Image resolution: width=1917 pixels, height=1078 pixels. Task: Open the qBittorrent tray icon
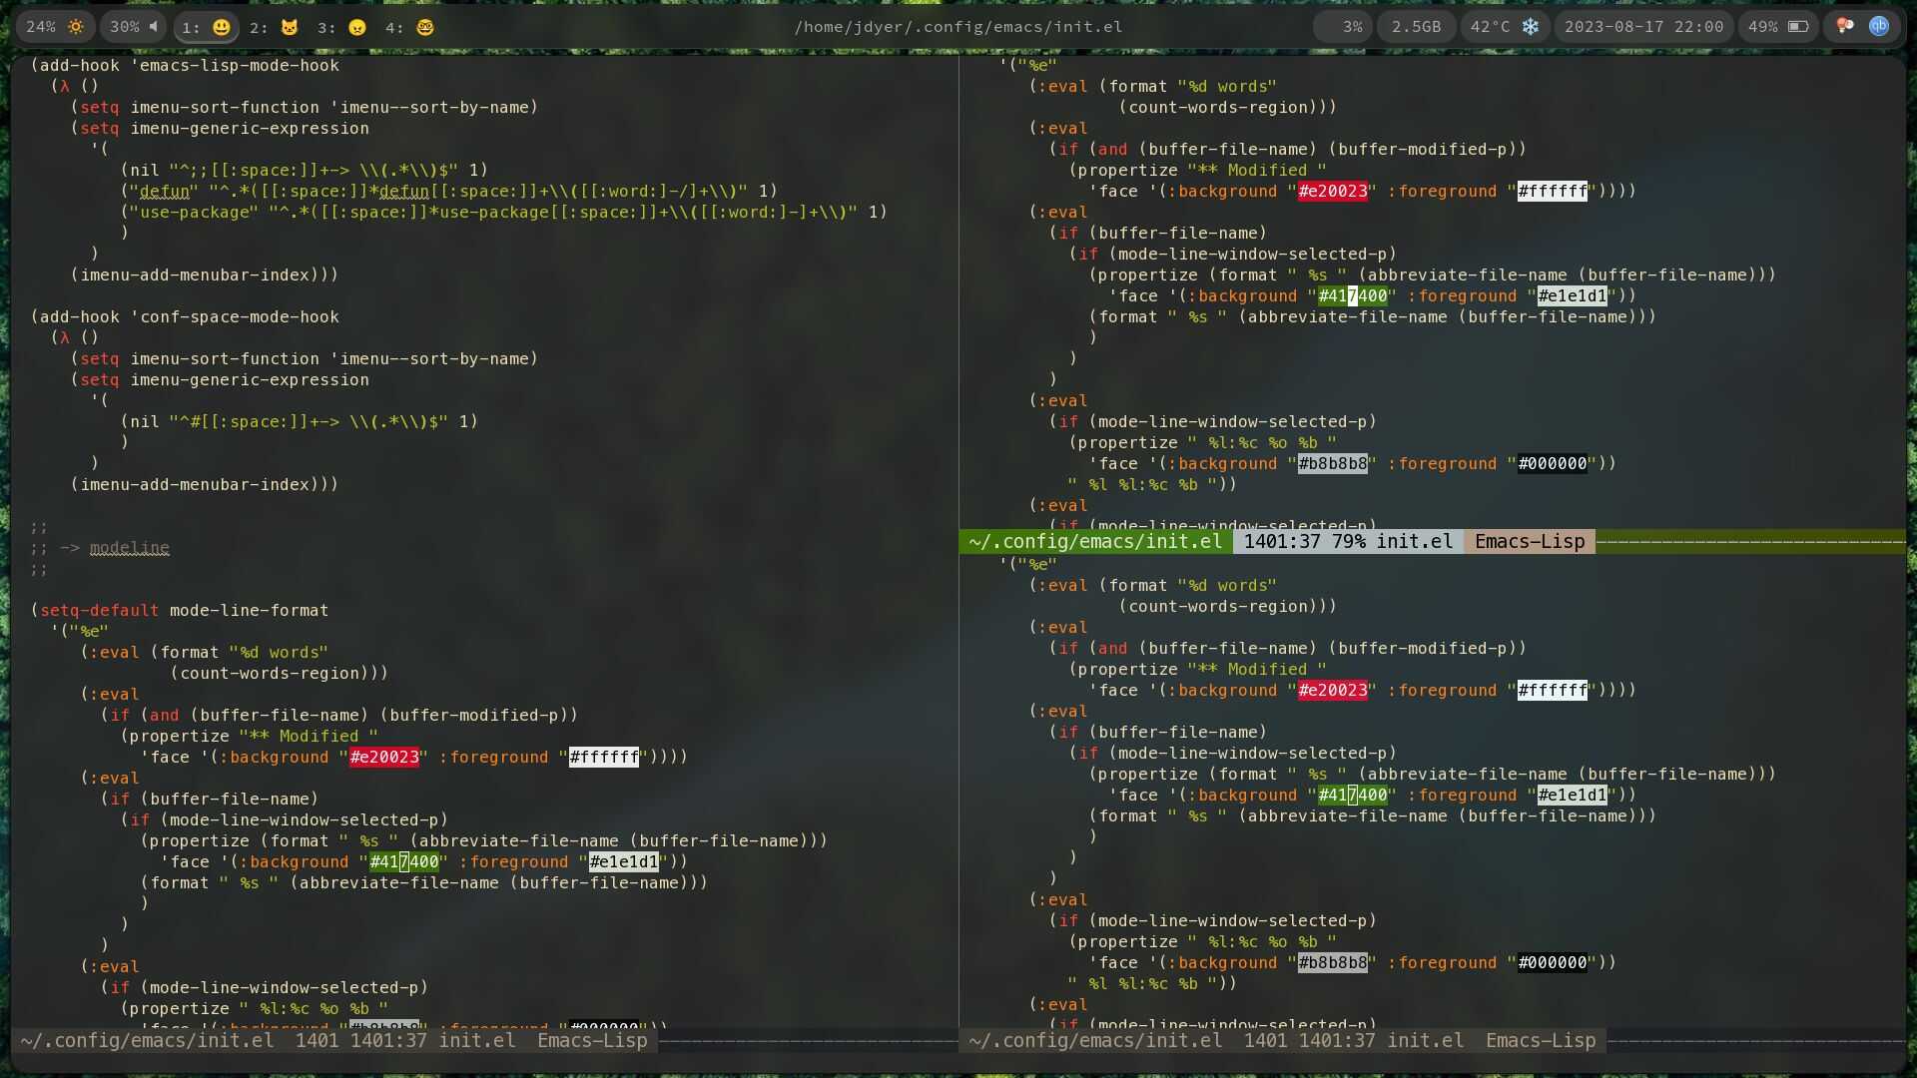coord(1879,27)
